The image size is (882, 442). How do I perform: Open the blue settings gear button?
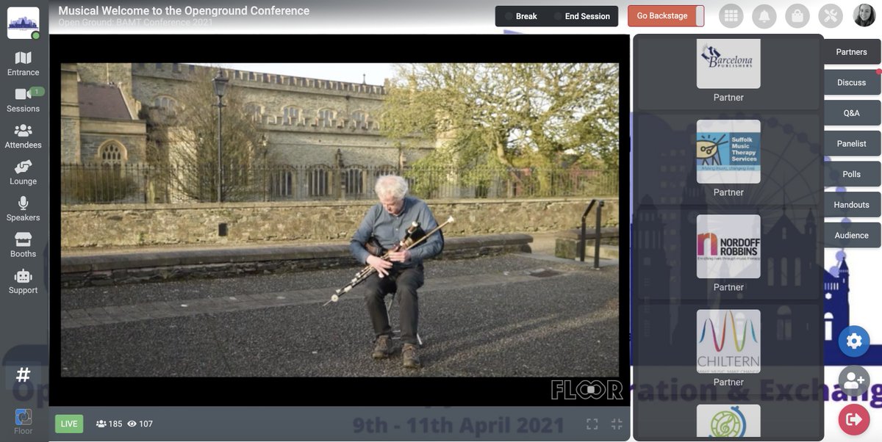click(x=854, y=341)
